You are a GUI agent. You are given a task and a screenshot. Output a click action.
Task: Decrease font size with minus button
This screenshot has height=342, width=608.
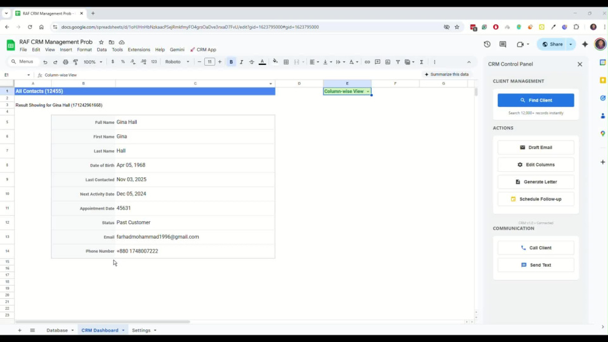tap(199, 62)
